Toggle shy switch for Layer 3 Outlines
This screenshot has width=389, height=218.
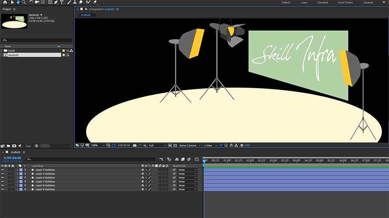pyautogui.click(x=143, y=170)
